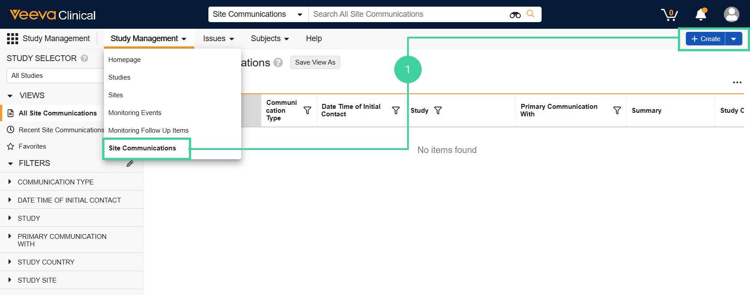The width and height of the screenshot is (750, 295).
Task: Open the Subjects tab menu
Action: point(270,38)
